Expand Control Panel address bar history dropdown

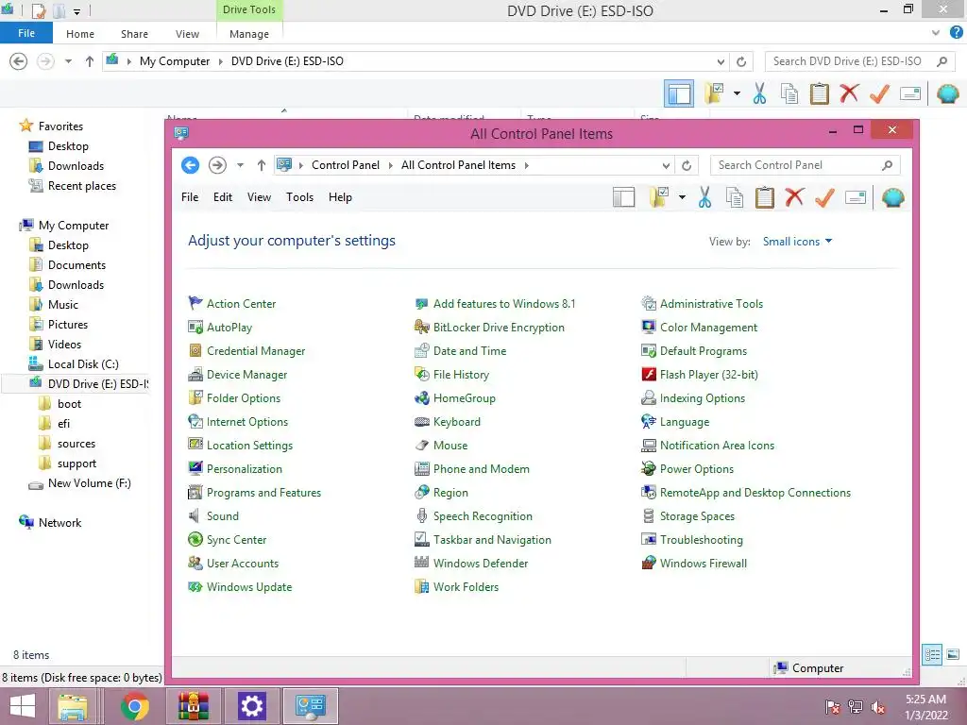click(x=666, y=165)
